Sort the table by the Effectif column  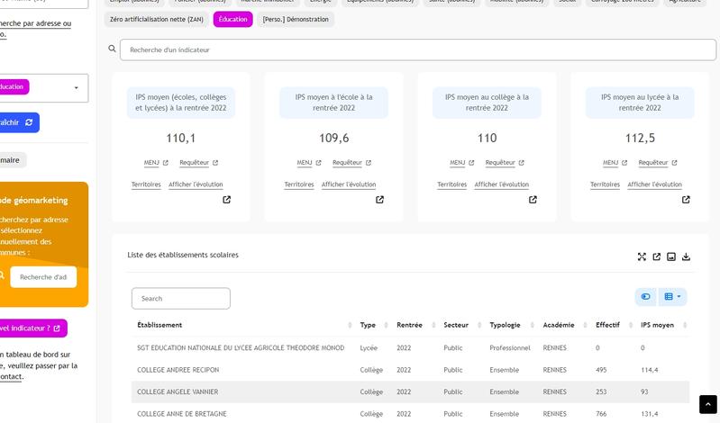tap(608, 325)
